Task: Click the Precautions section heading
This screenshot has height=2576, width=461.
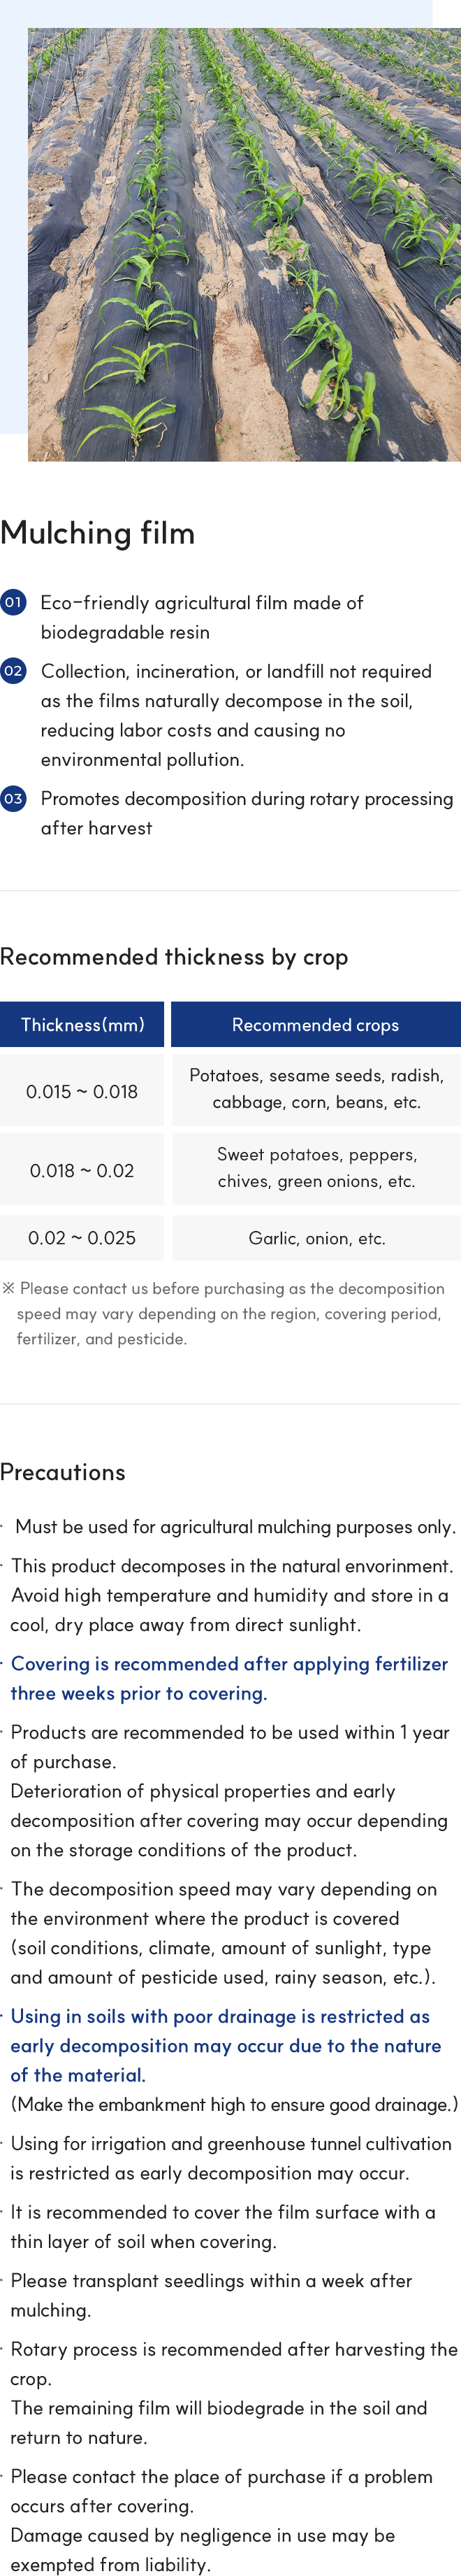Action: pyautogui.click(x=63, y=1472)
